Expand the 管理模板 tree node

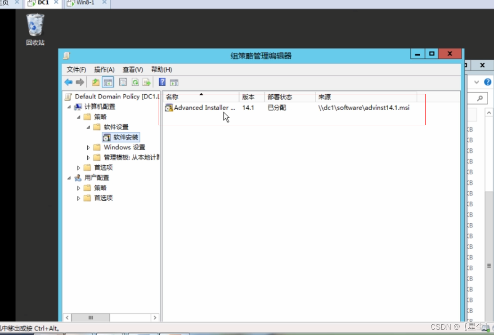coord(88,157)
